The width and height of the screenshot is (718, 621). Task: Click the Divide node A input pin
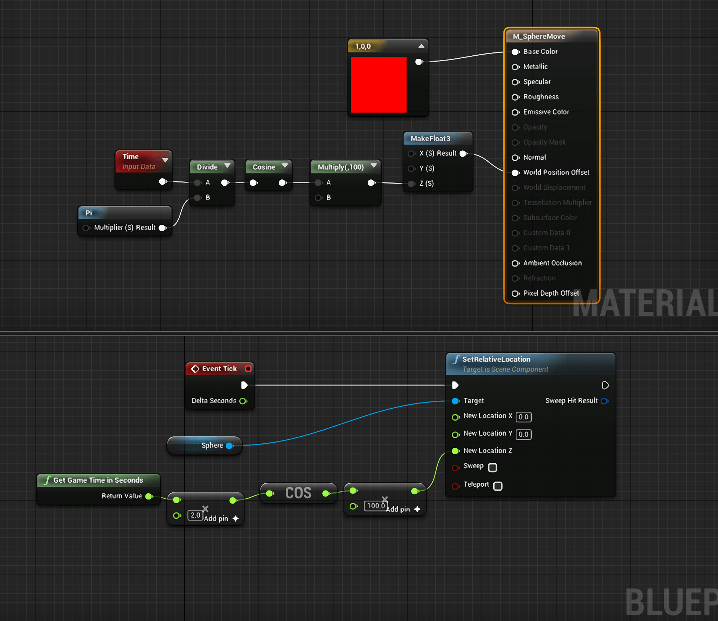(x=198, y=182)
